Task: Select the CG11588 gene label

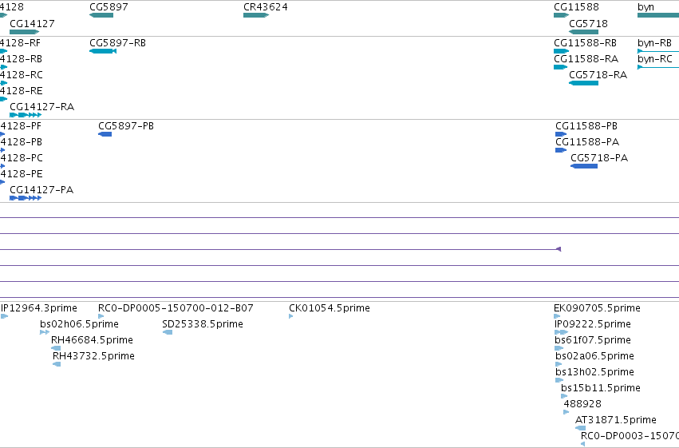Action: 576,7
